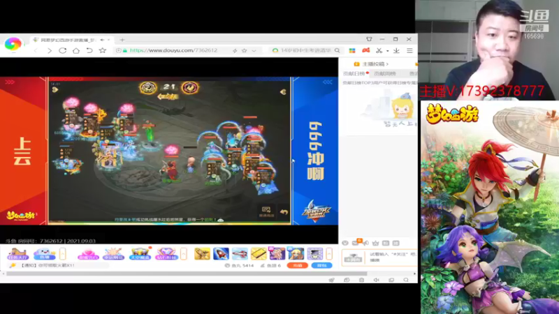The width and height of the screenshot is (559, 314).
Task: Bookmark page with star beside undo arrow
Action: [103, 50]
